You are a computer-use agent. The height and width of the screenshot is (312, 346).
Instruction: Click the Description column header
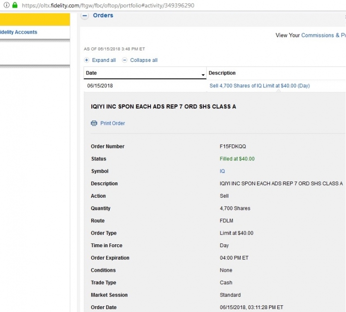pyautogui.click(x=222, y=73)
